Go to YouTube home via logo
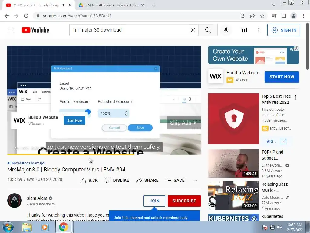310x233 pixels. coord(35,30)
